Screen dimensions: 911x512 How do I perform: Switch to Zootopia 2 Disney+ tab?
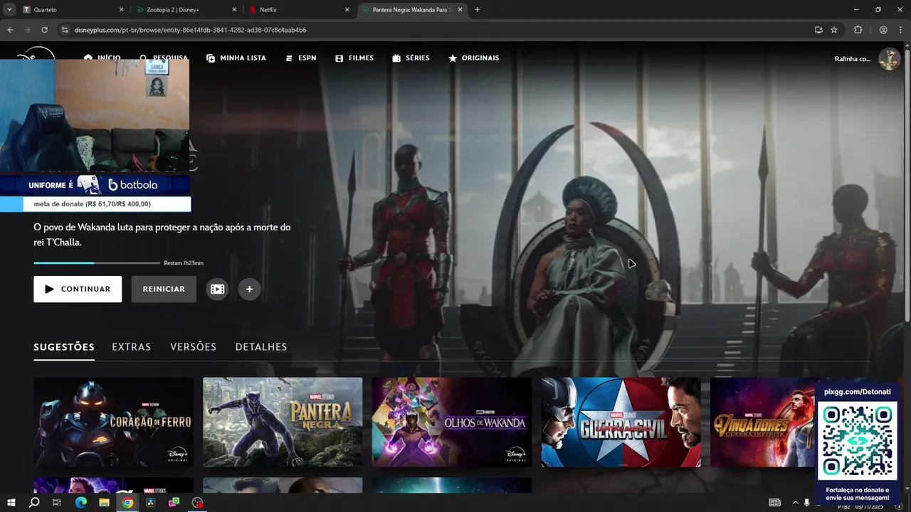pos(185,10)
